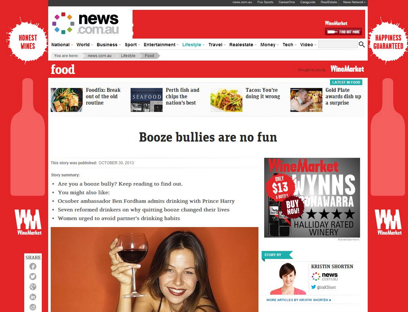Expand the News Network dropdown
The width and height of the screenshot is (408, 312).
354,2
